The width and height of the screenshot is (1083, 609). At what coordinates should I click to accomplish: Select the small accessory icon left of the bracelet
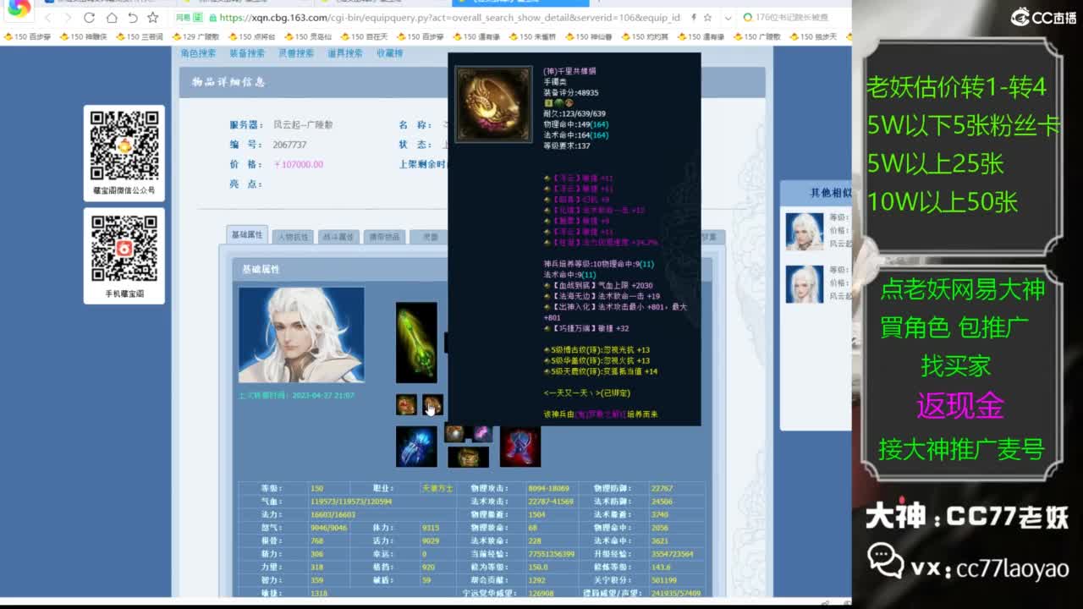[406, 404]
